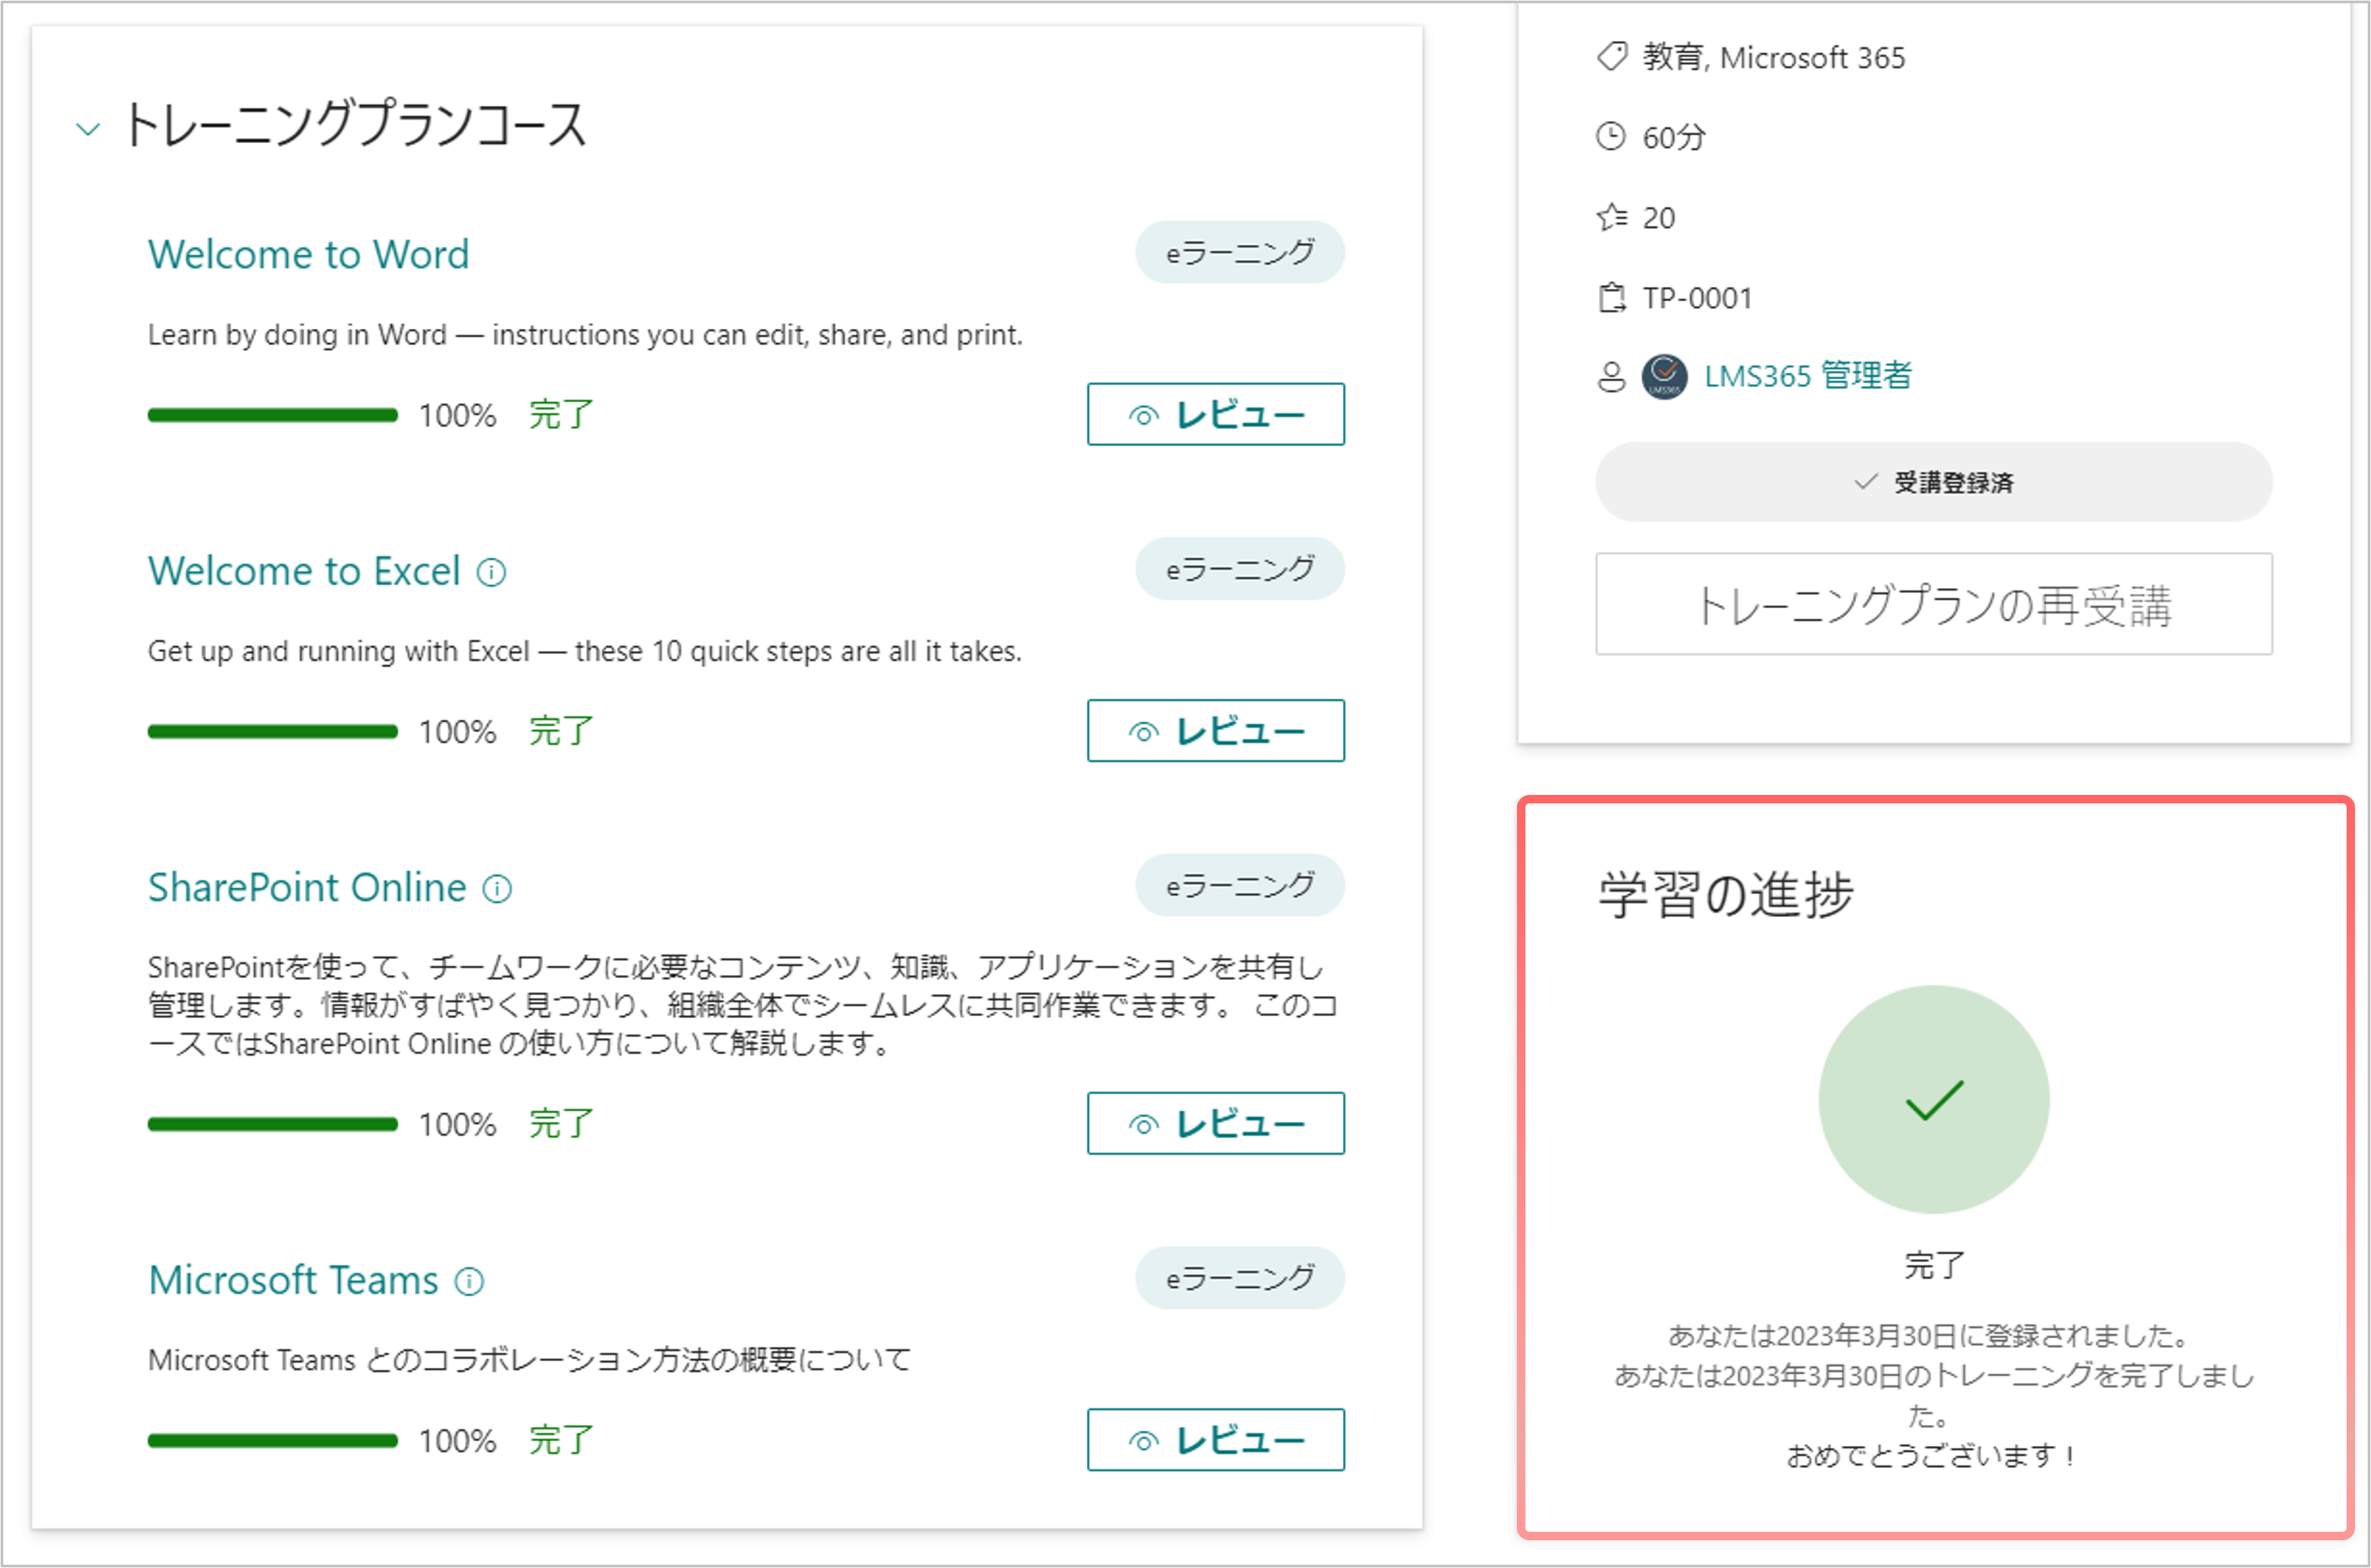
Task: Click the Welcome to Word progress bar
Action: [x=272, y=415]
